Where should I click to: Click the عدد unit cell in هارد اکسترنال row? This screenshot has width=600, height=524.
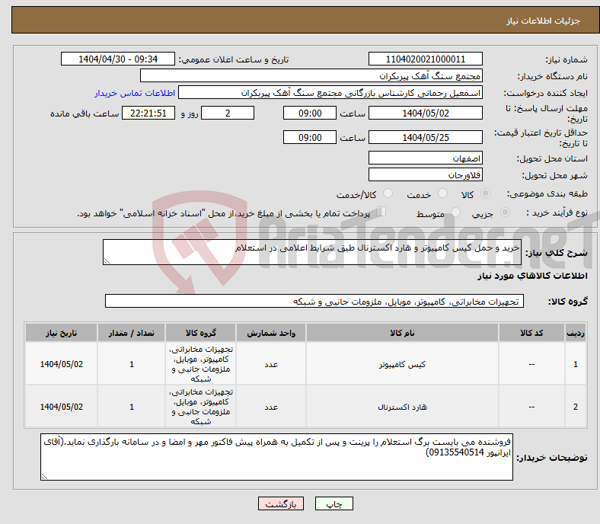[271, 407]
